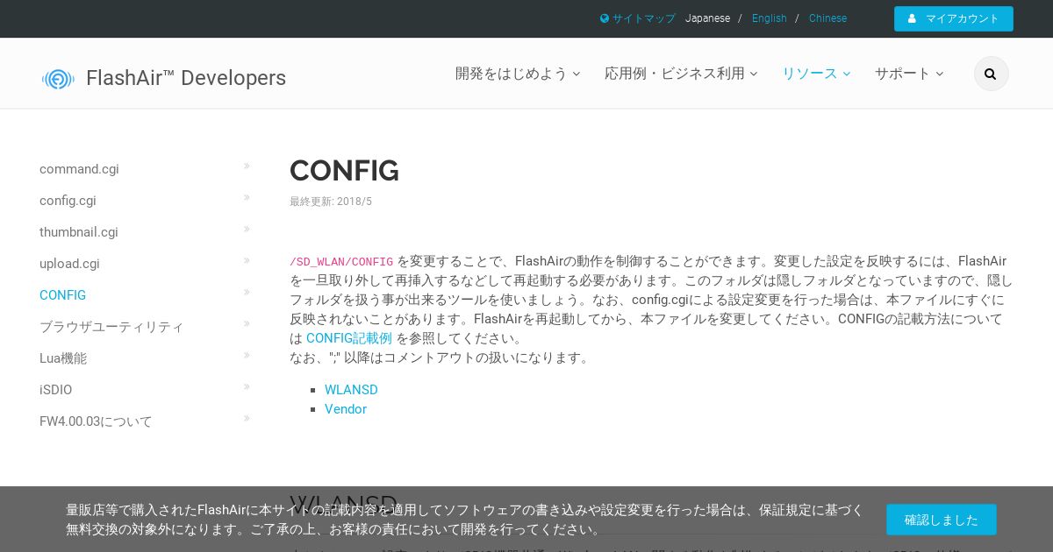Open thumbnail.cgi in the sidebar
Screen dimensions: 1053x552
pyautogui.click(x=79, y=232)
